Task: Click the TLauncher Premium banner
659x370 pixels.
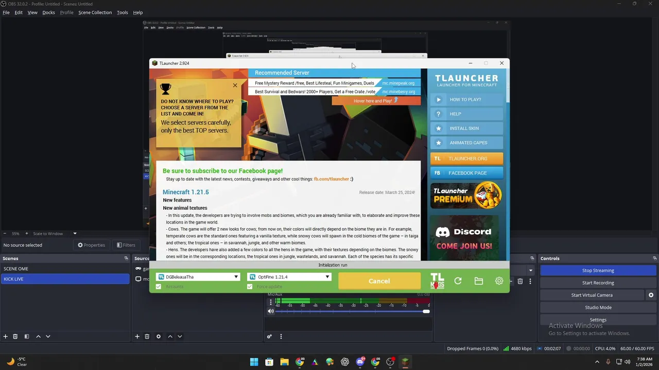Action: (466, 195)
